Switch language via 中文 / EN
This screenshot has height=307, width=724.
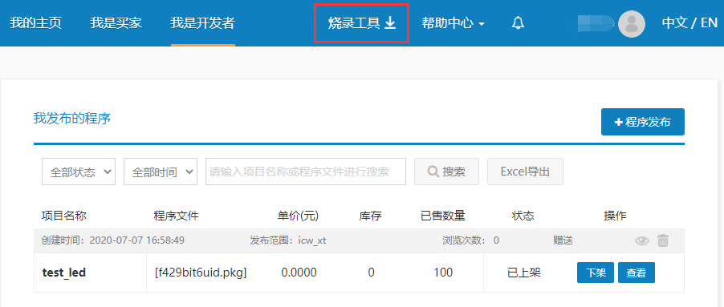[x=689, y=23]
